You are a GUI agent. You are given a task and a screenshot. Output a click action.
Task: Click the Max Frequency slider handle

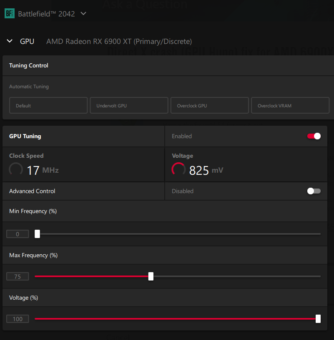click(151, 276)
